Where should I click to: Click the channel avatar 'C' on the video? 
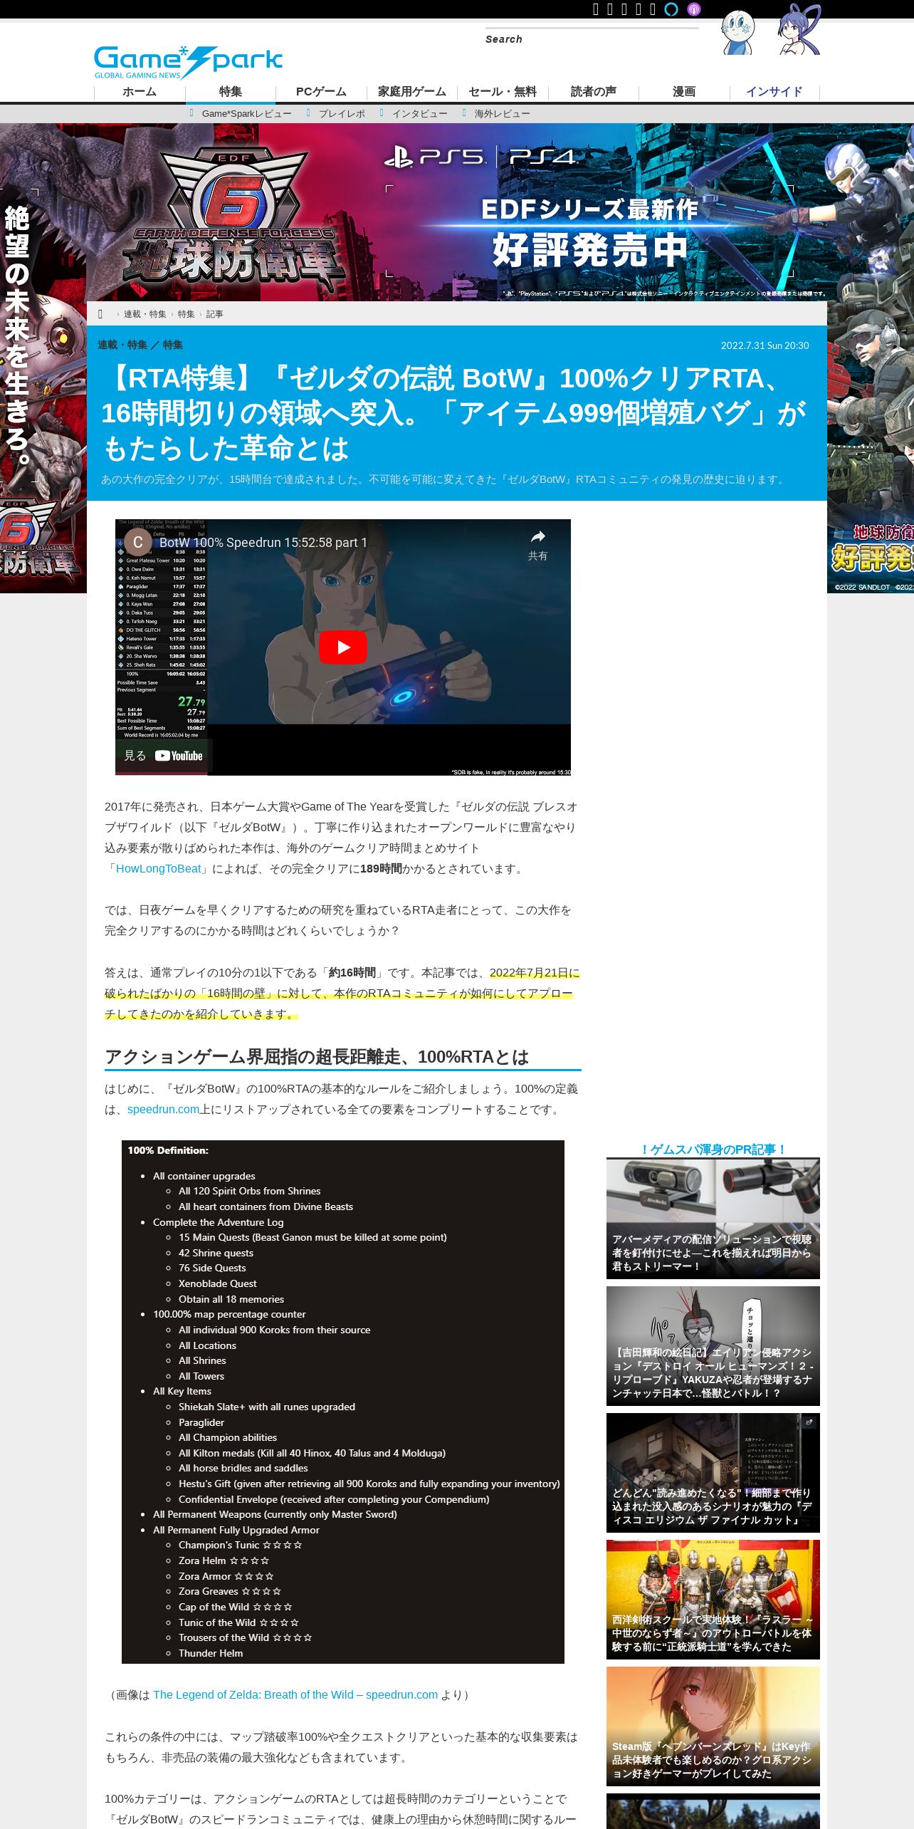[x=138, y=542]
